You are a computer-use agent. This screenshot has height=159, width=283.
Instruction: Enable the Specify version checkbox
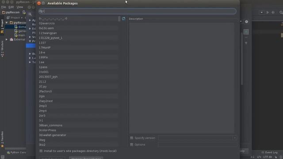132,138
